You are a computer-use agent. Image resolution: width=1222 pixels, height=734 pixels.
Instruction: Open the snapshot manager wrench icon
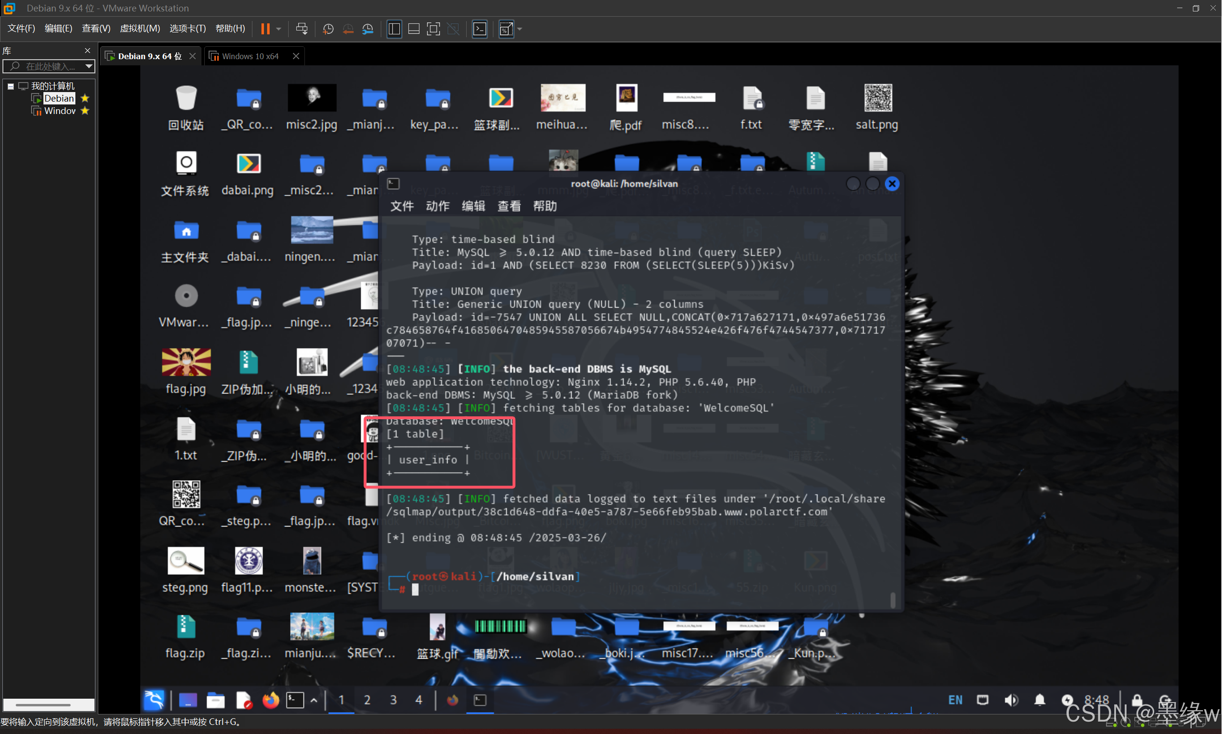(367, 29)
